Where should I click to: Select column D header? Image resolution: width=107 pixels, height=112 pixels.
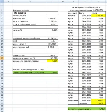(x=63, y=2)
